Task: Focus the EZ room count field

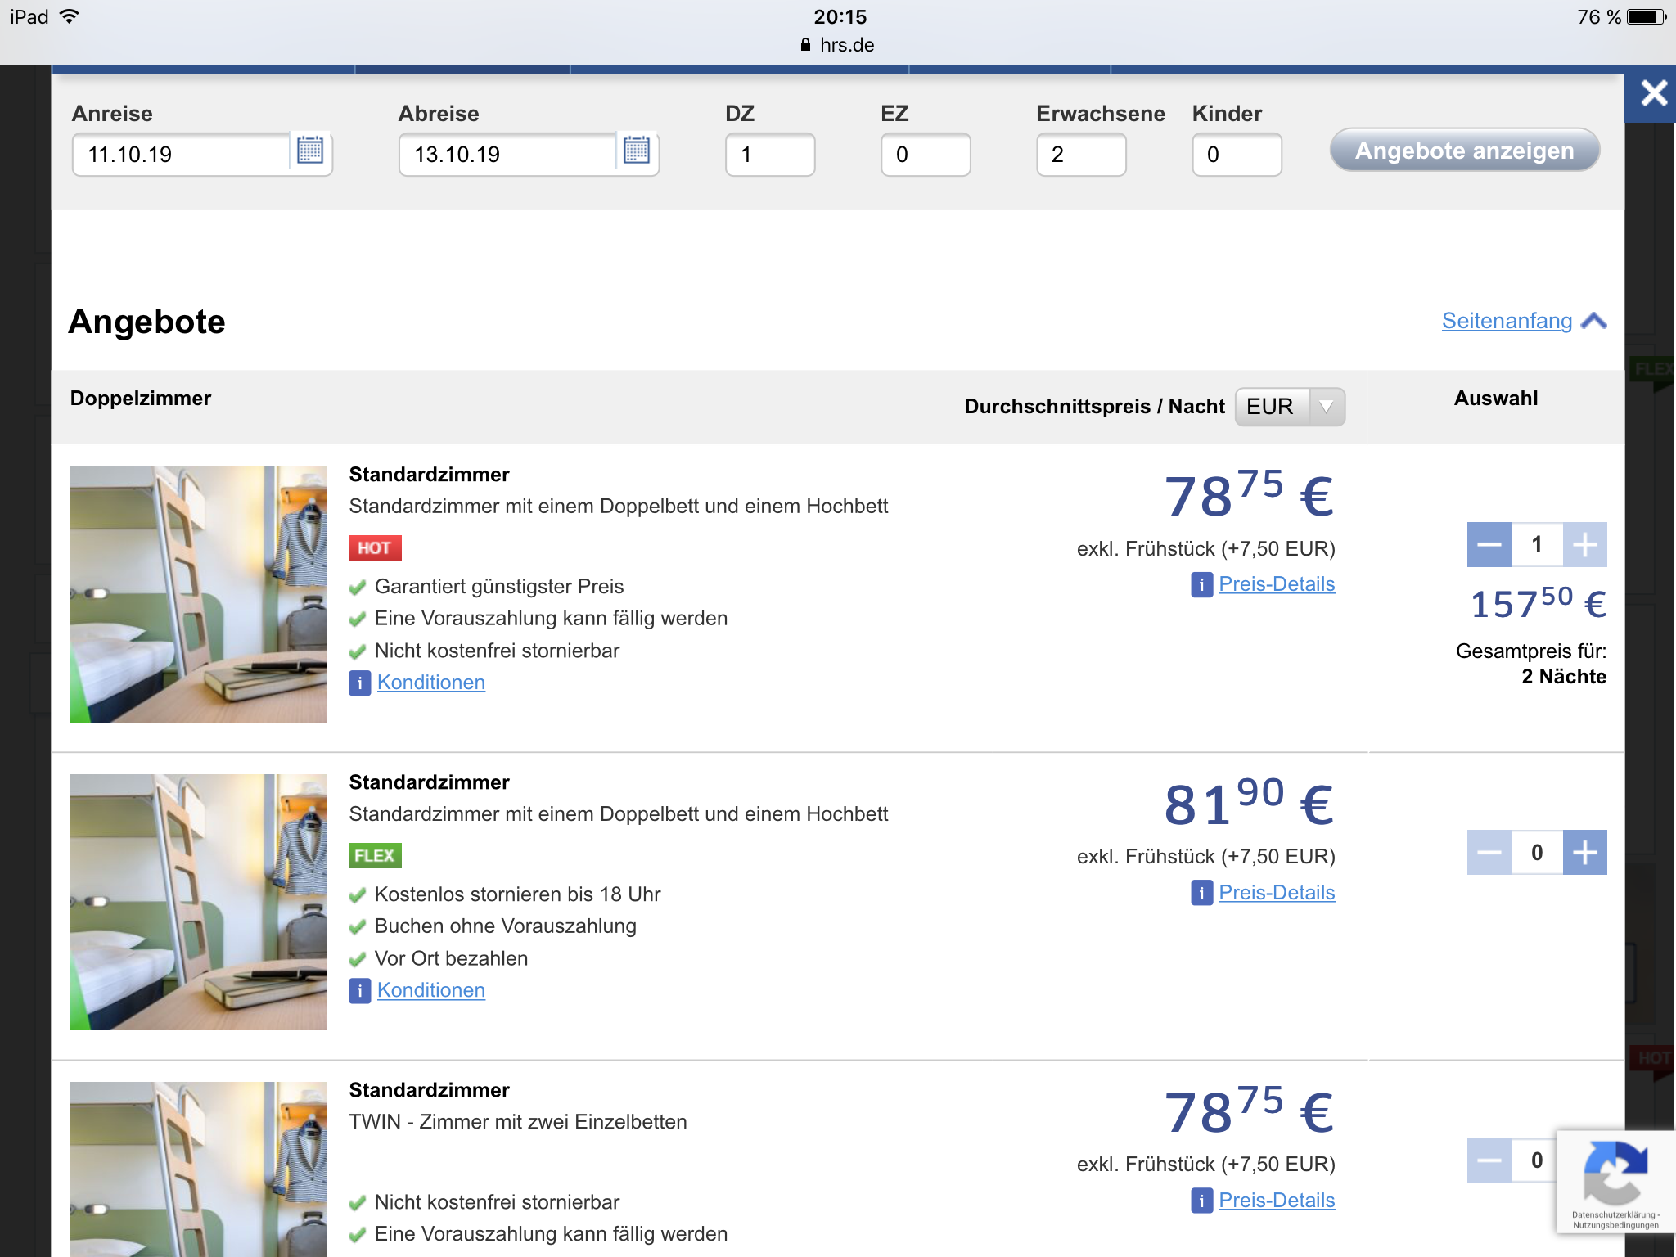Action: pyautogui.click(x=926, y=155)
